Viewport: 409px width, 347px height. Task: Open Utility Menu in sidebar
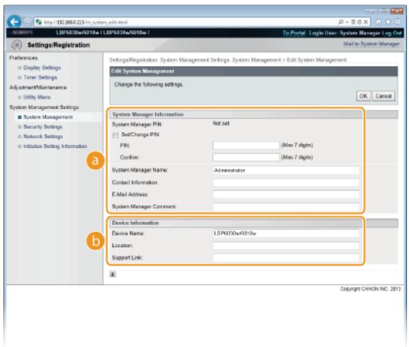coord(37,97)
